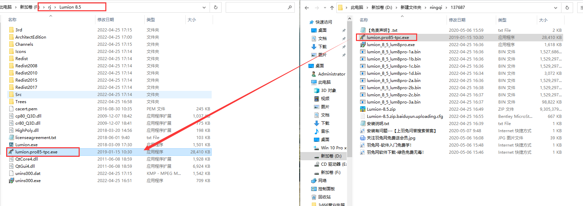Select unins000.exe icon in left window
583x206 pixels.
point(11,180)
